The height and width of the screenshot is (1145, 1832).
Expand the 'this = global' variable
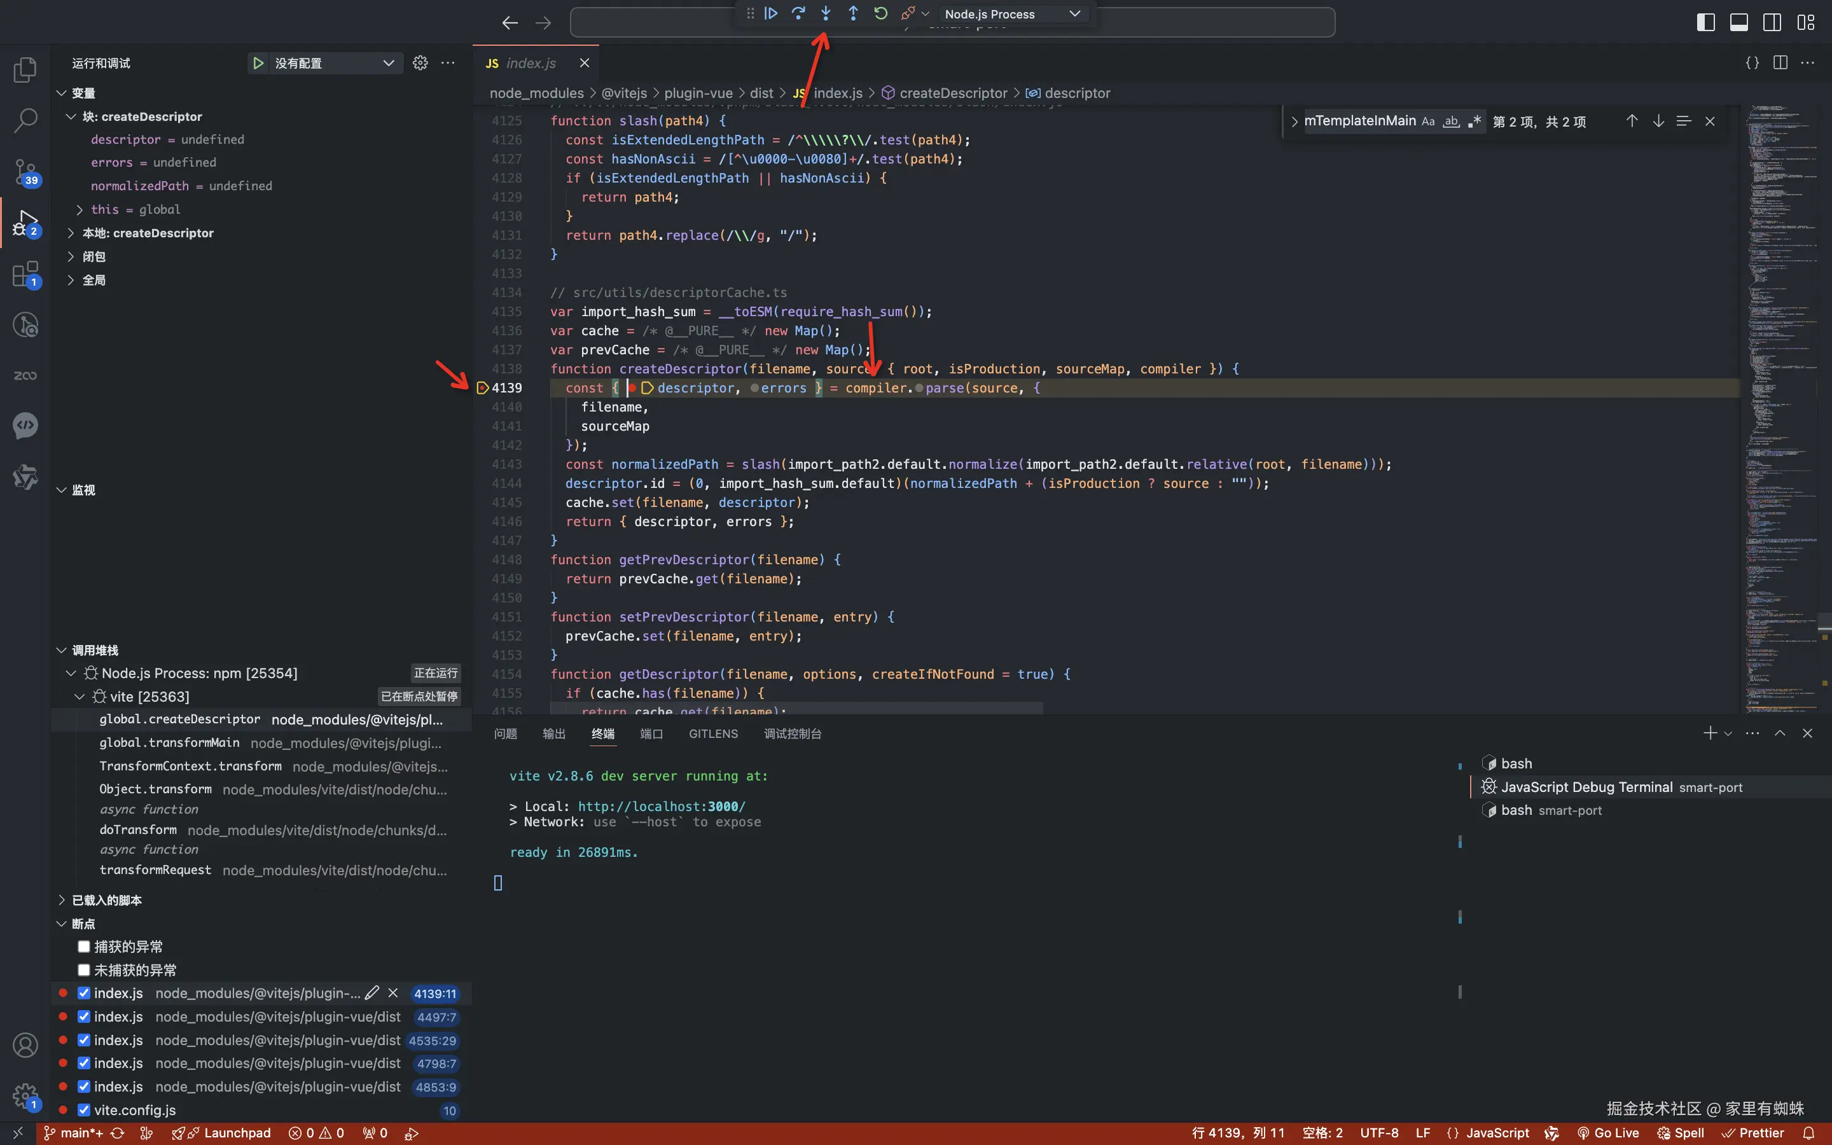tap(80, 210)
